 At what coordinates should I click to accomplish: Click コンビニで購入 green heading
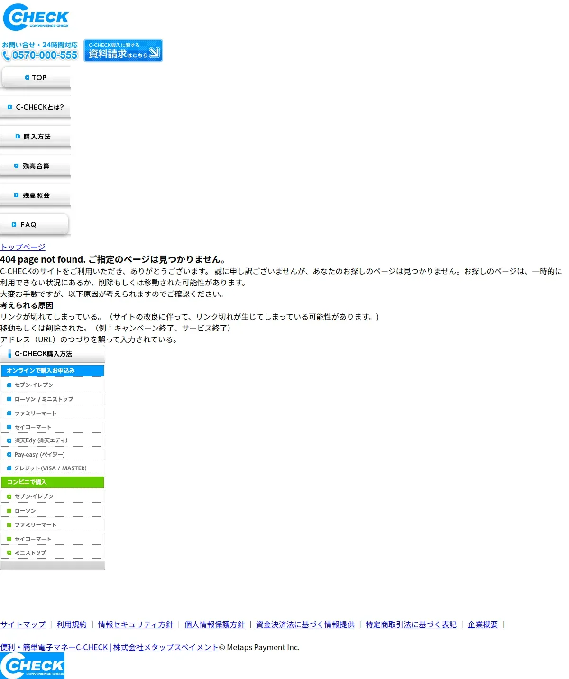(x=53, y=482)
